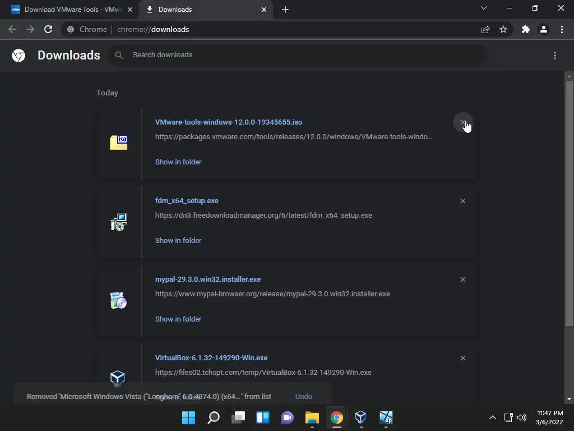Click the VMware packages URL text
Viewport: 574px width, 431px height.
[294, 137]
